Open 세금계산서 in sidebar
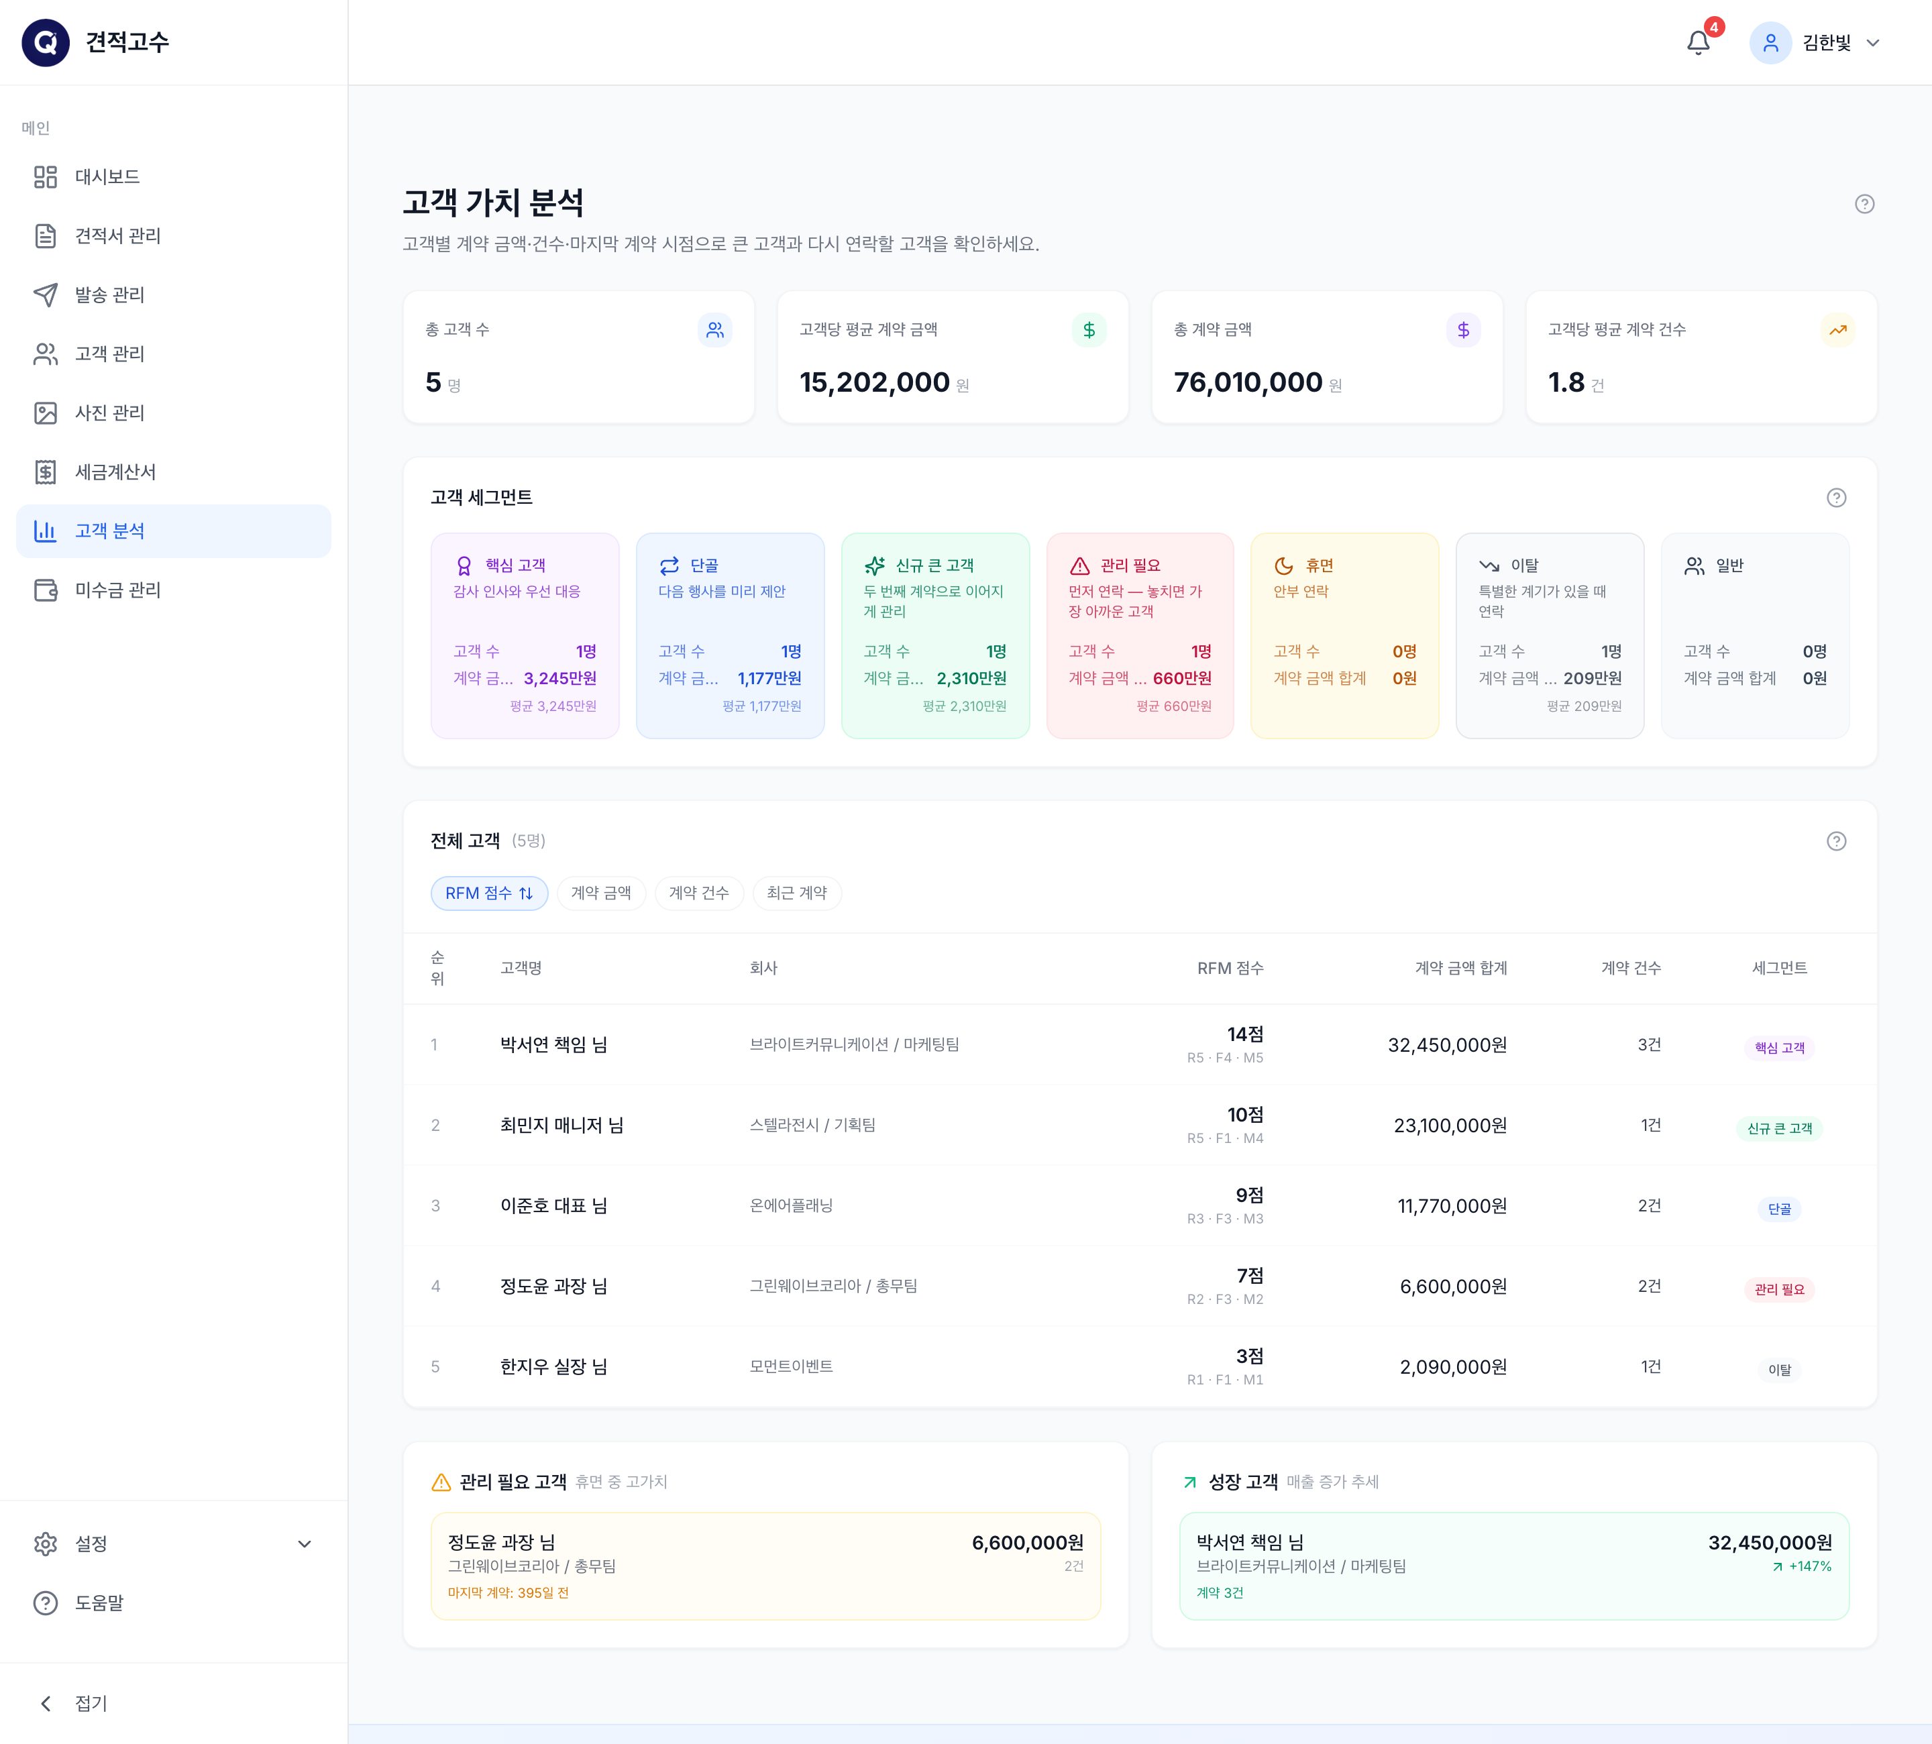The image size is (1932, 1744). [x=174, y=472]
